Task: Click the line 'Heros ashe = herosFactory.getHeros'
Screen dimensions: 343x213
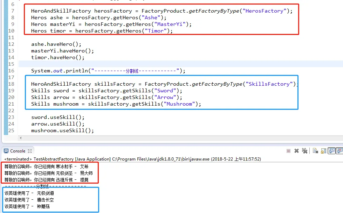Action: [x=99, y=17]
